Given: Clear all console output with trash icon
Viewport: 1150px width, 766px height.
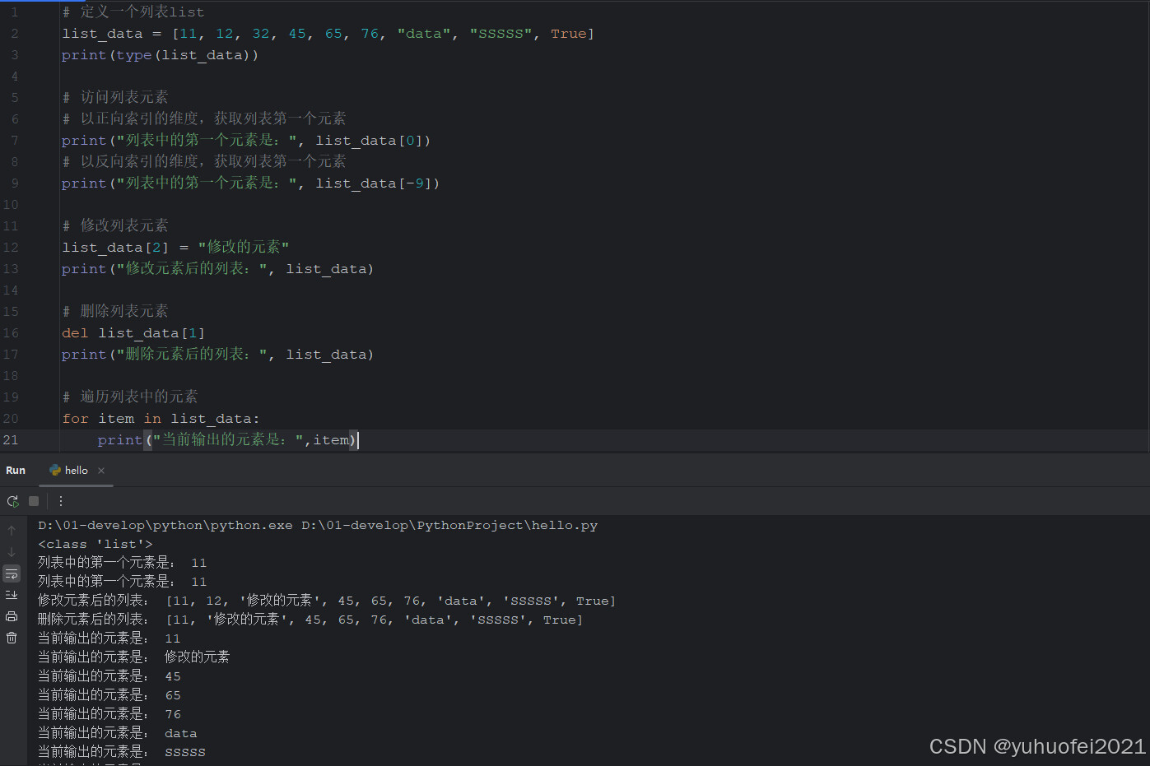Looking at the screenshot, I should [x=12, y=638].
